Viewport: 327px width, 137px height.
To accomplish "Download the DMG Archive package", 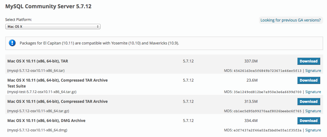I will pyautogui.click(x=308, y=121).
